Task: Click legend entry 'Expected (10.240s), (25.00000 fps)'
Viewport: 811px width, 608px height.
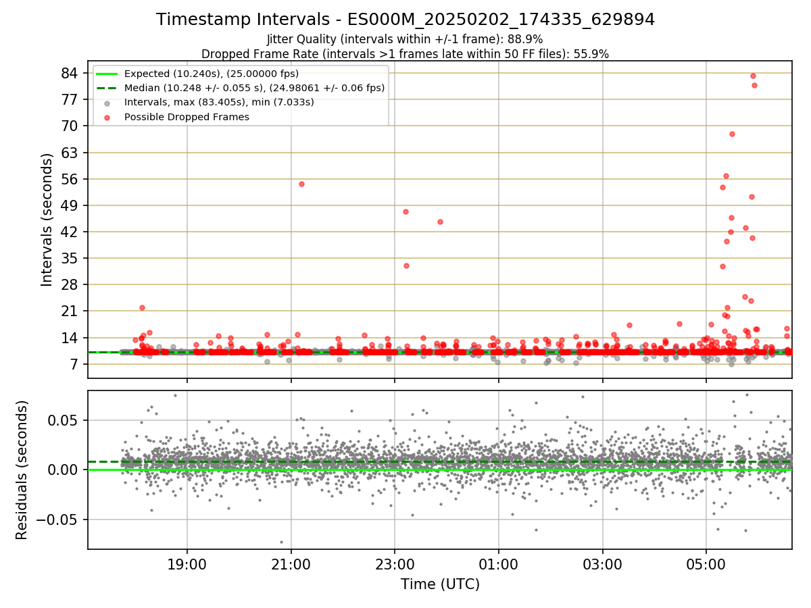Action: point(212,74)
